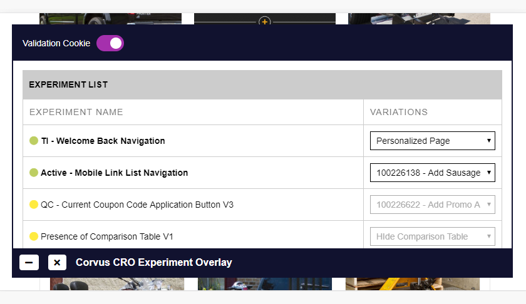Screen dimensions: 526x304
Task: Click green status dot for Active - Mobile Link List
Action: click(x=34, y=173)
